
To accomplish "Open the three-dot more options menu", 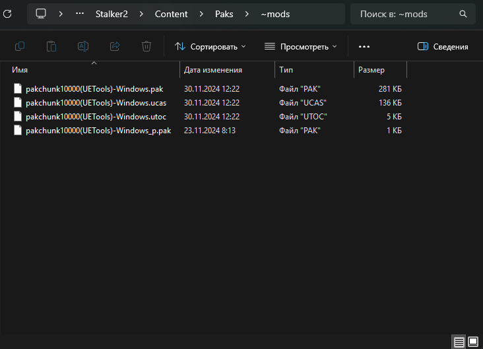I will [364, 47].
